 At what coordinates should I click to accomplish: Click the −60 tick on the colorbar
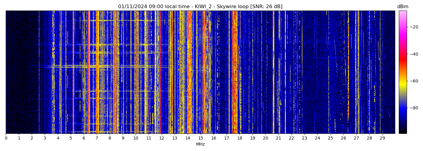tap(414, 81)
